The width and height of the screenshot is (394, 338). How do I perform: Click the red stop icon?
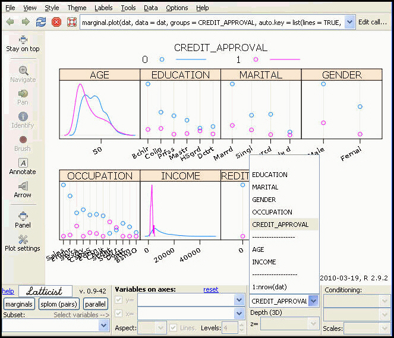pos(56,22)
